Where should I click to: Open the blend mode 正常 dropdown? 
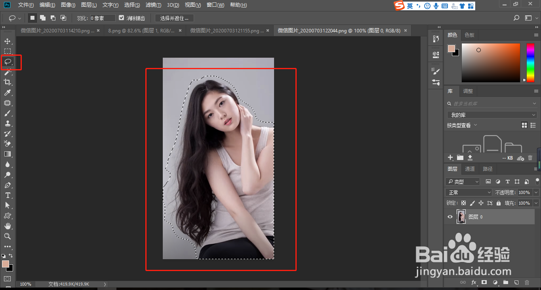(469, 192)
